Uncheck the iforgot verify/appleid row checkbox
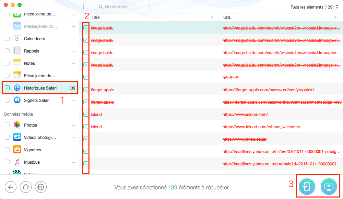 86,90
